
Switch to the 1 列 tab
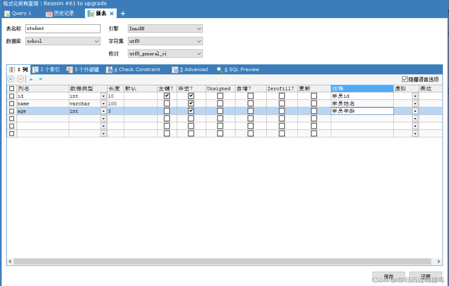pos(19,69)
